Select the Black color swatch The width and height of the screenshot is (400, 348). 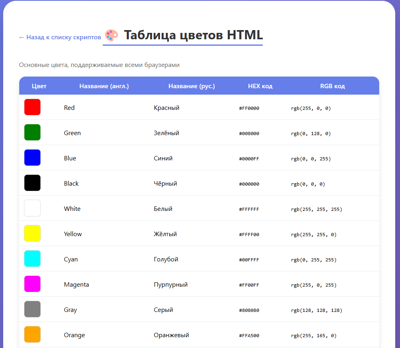(32, 183)
